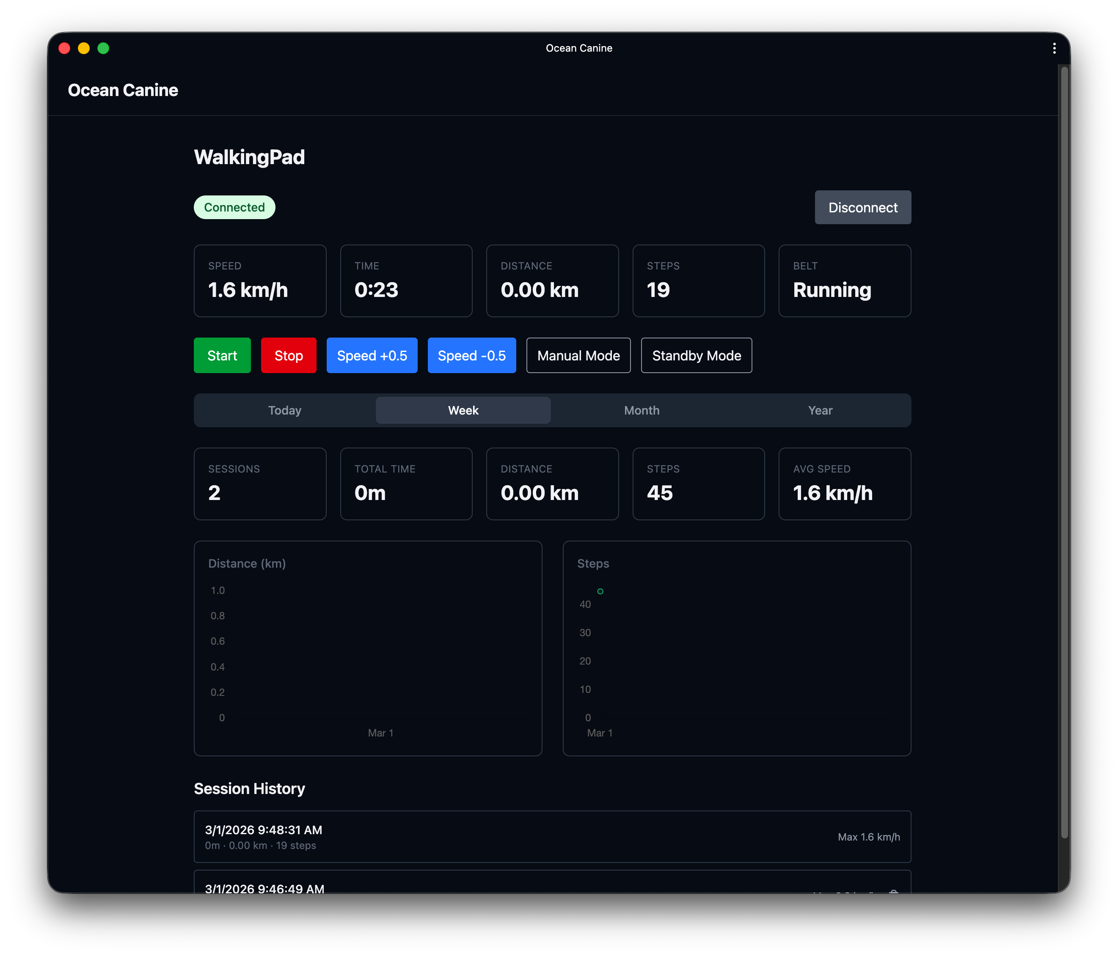Screen dimensions: 1118x956
Task: Disconnect from the WalkingPad
Action: point(862,207)
